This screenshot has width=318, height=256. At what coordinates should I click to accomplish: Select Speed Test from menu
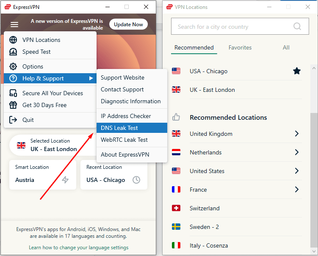pos(50,52)
